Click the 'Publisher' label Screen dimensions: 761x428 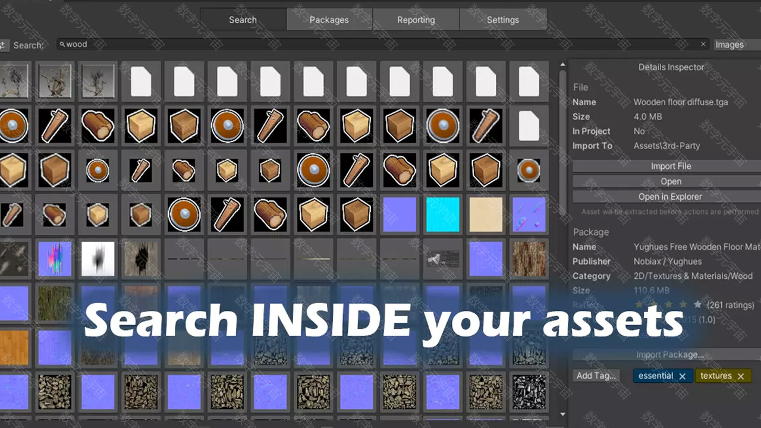click(x=592, y=262)
